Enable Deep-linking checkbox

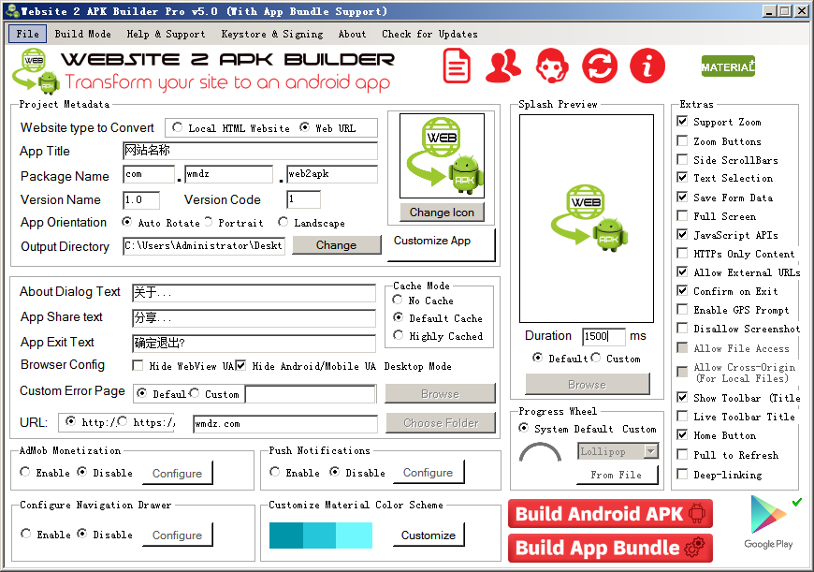pos(683,474)
